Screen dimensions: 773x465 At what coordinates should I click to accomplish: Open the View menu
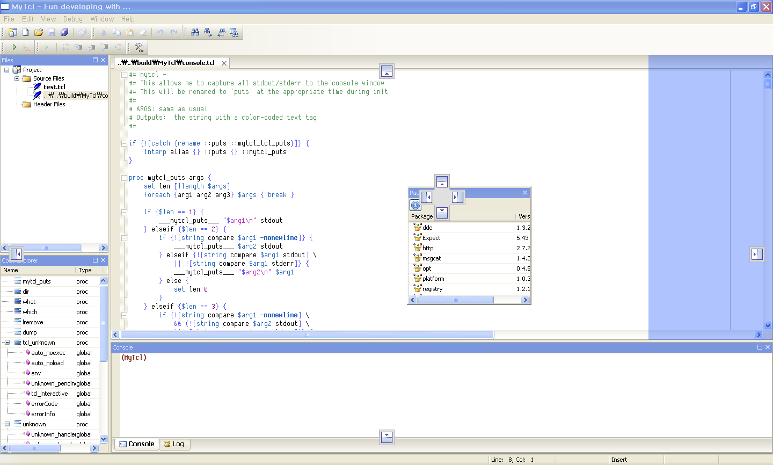(48, 19)
